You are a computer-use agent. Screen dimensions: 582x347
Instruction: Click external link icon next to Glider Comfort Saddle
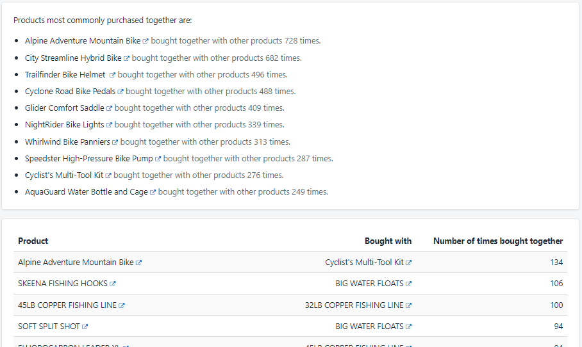pyautogui.click(x=109, y=108)
